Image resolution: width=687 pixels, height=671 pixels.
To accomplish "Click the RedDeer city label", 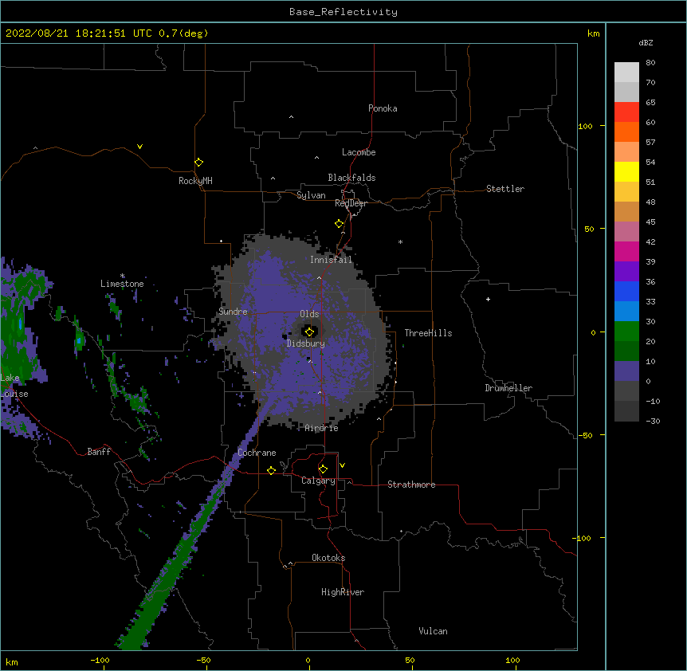I will (351, 203).
